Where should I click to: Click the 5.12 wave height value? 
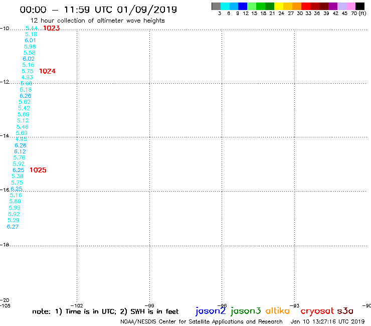click(23, 120)
